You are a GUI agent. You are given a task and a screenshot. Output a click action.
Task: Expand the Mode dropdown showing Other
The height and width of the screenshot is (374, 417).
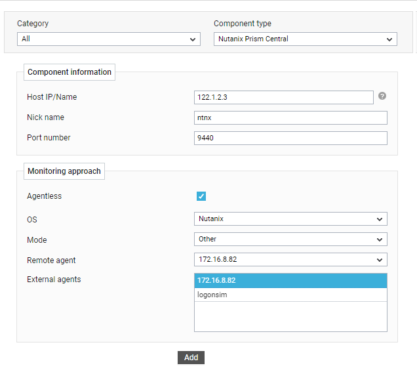point(290,239)
